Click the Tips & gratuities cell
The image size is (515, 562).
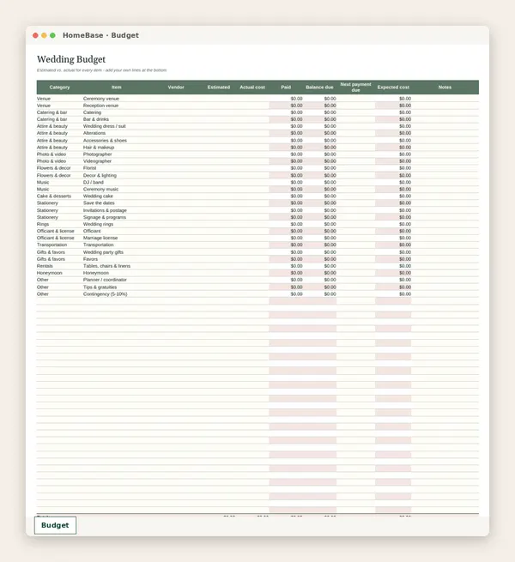coord(116,287)
